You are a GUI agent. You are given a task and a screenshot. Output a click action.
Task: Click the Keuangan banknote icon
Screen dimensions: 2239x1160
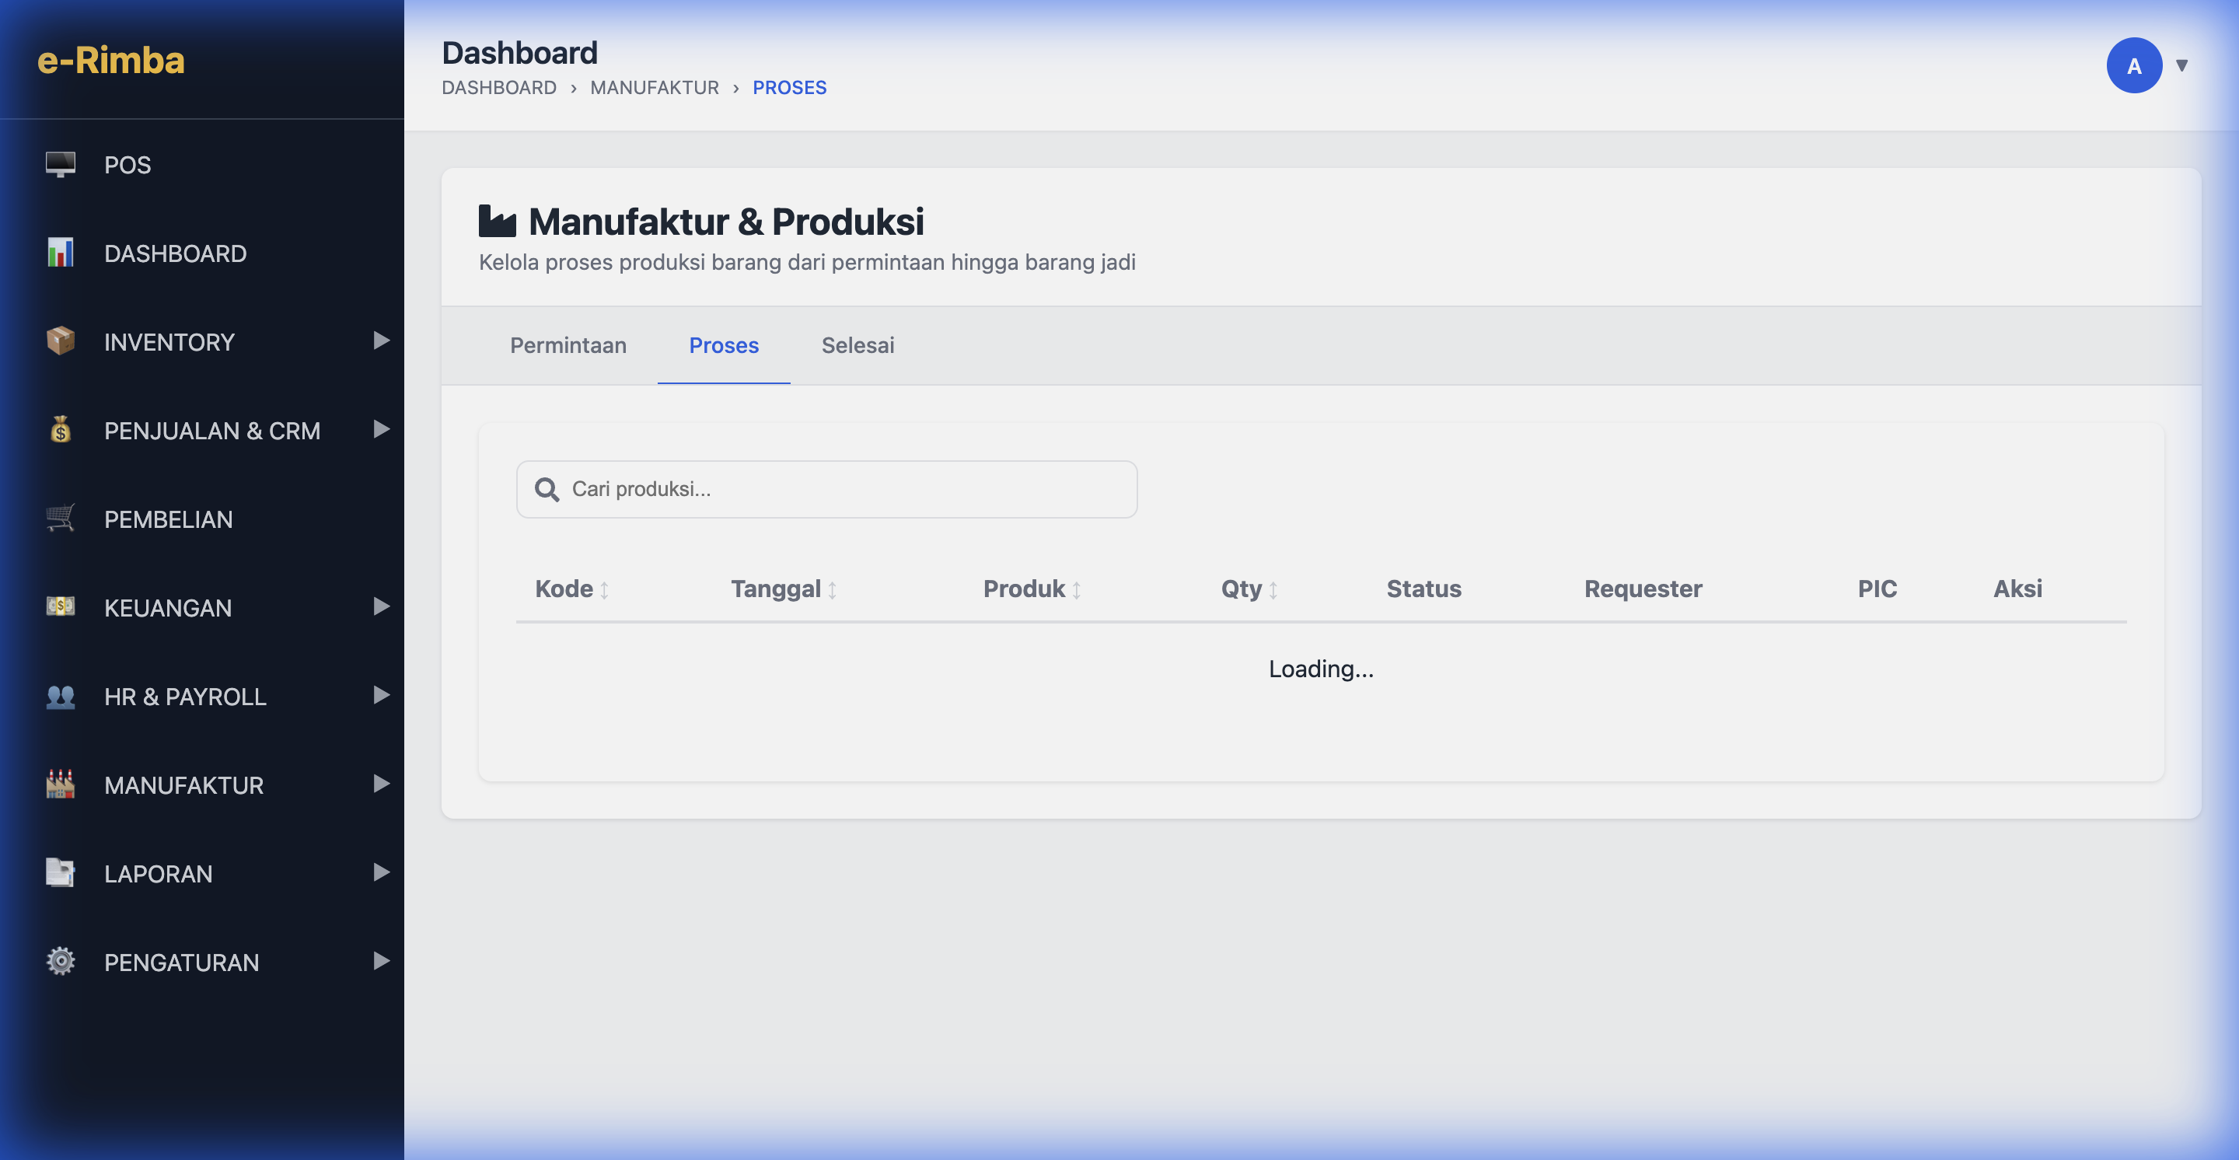(60, 606)
